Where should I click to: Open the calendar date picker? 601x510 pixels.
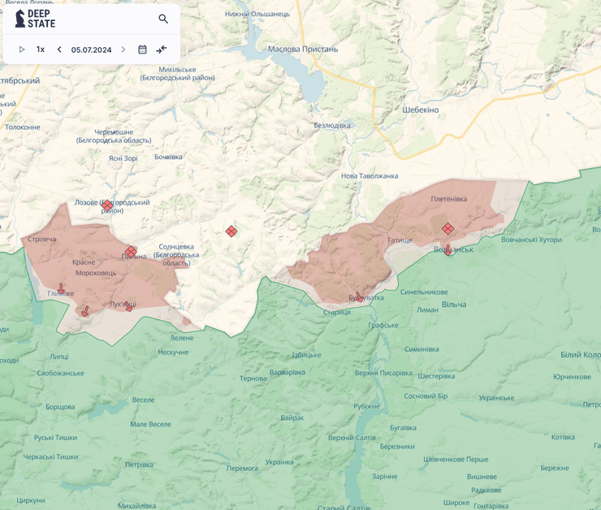pyautogui.click(x=142, y=50)
